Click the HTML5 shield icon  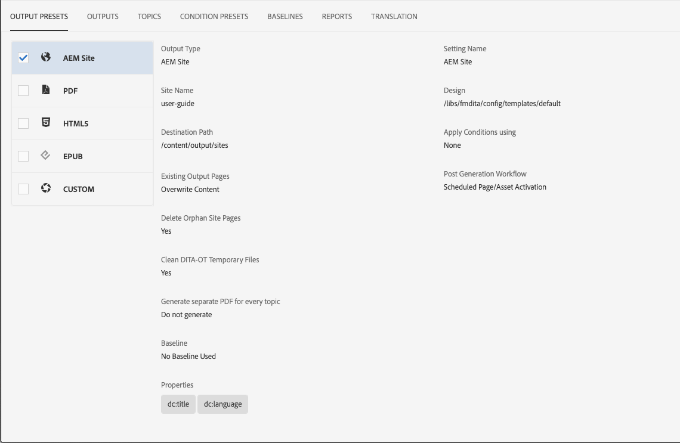coord(45,122)
